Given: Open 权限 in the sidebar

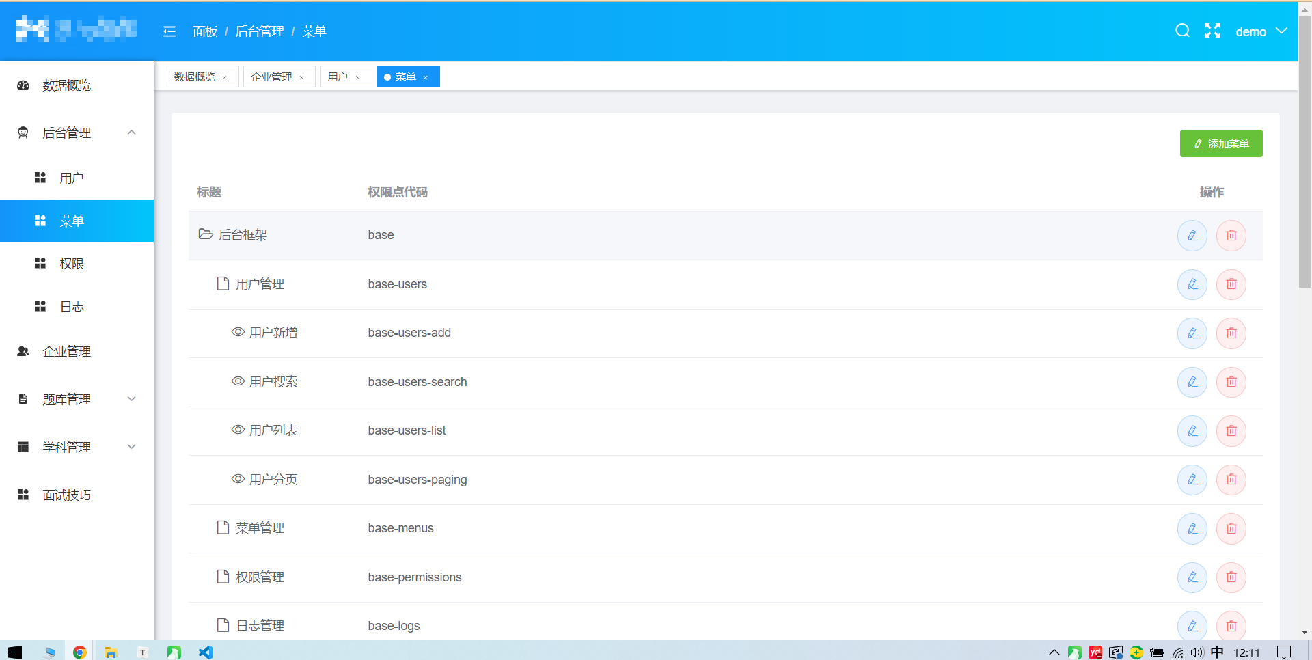Looking at the screenshot, I should 77,264.
